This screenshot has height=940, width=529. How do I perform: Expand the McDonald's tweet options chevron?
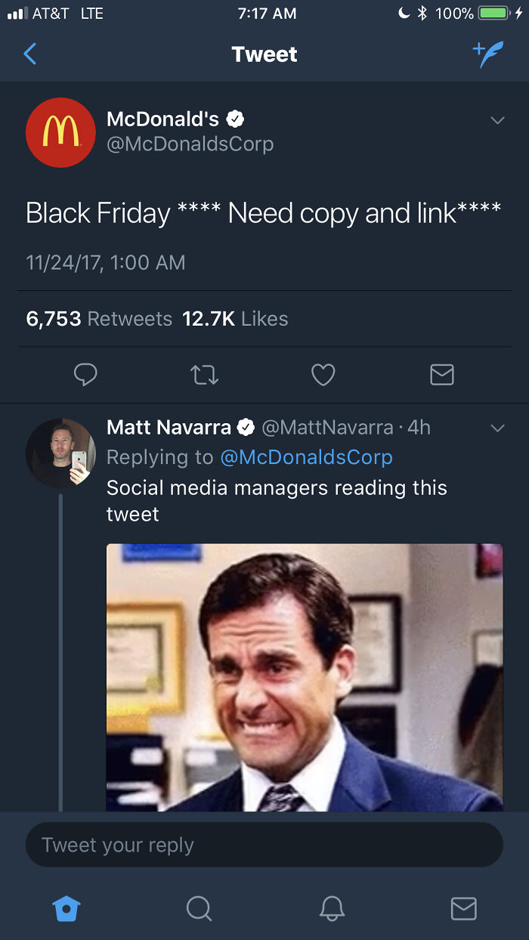[x=497, y=121]
